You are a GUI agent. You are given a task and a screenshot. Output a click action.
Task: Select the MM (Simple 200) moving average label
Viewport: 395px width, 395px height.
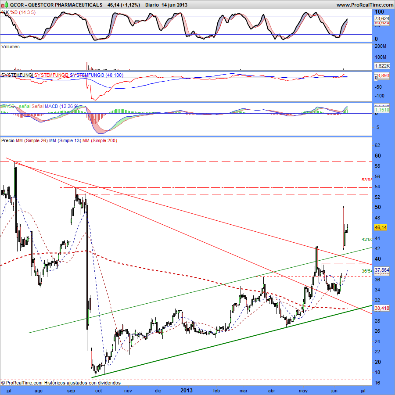100,140
